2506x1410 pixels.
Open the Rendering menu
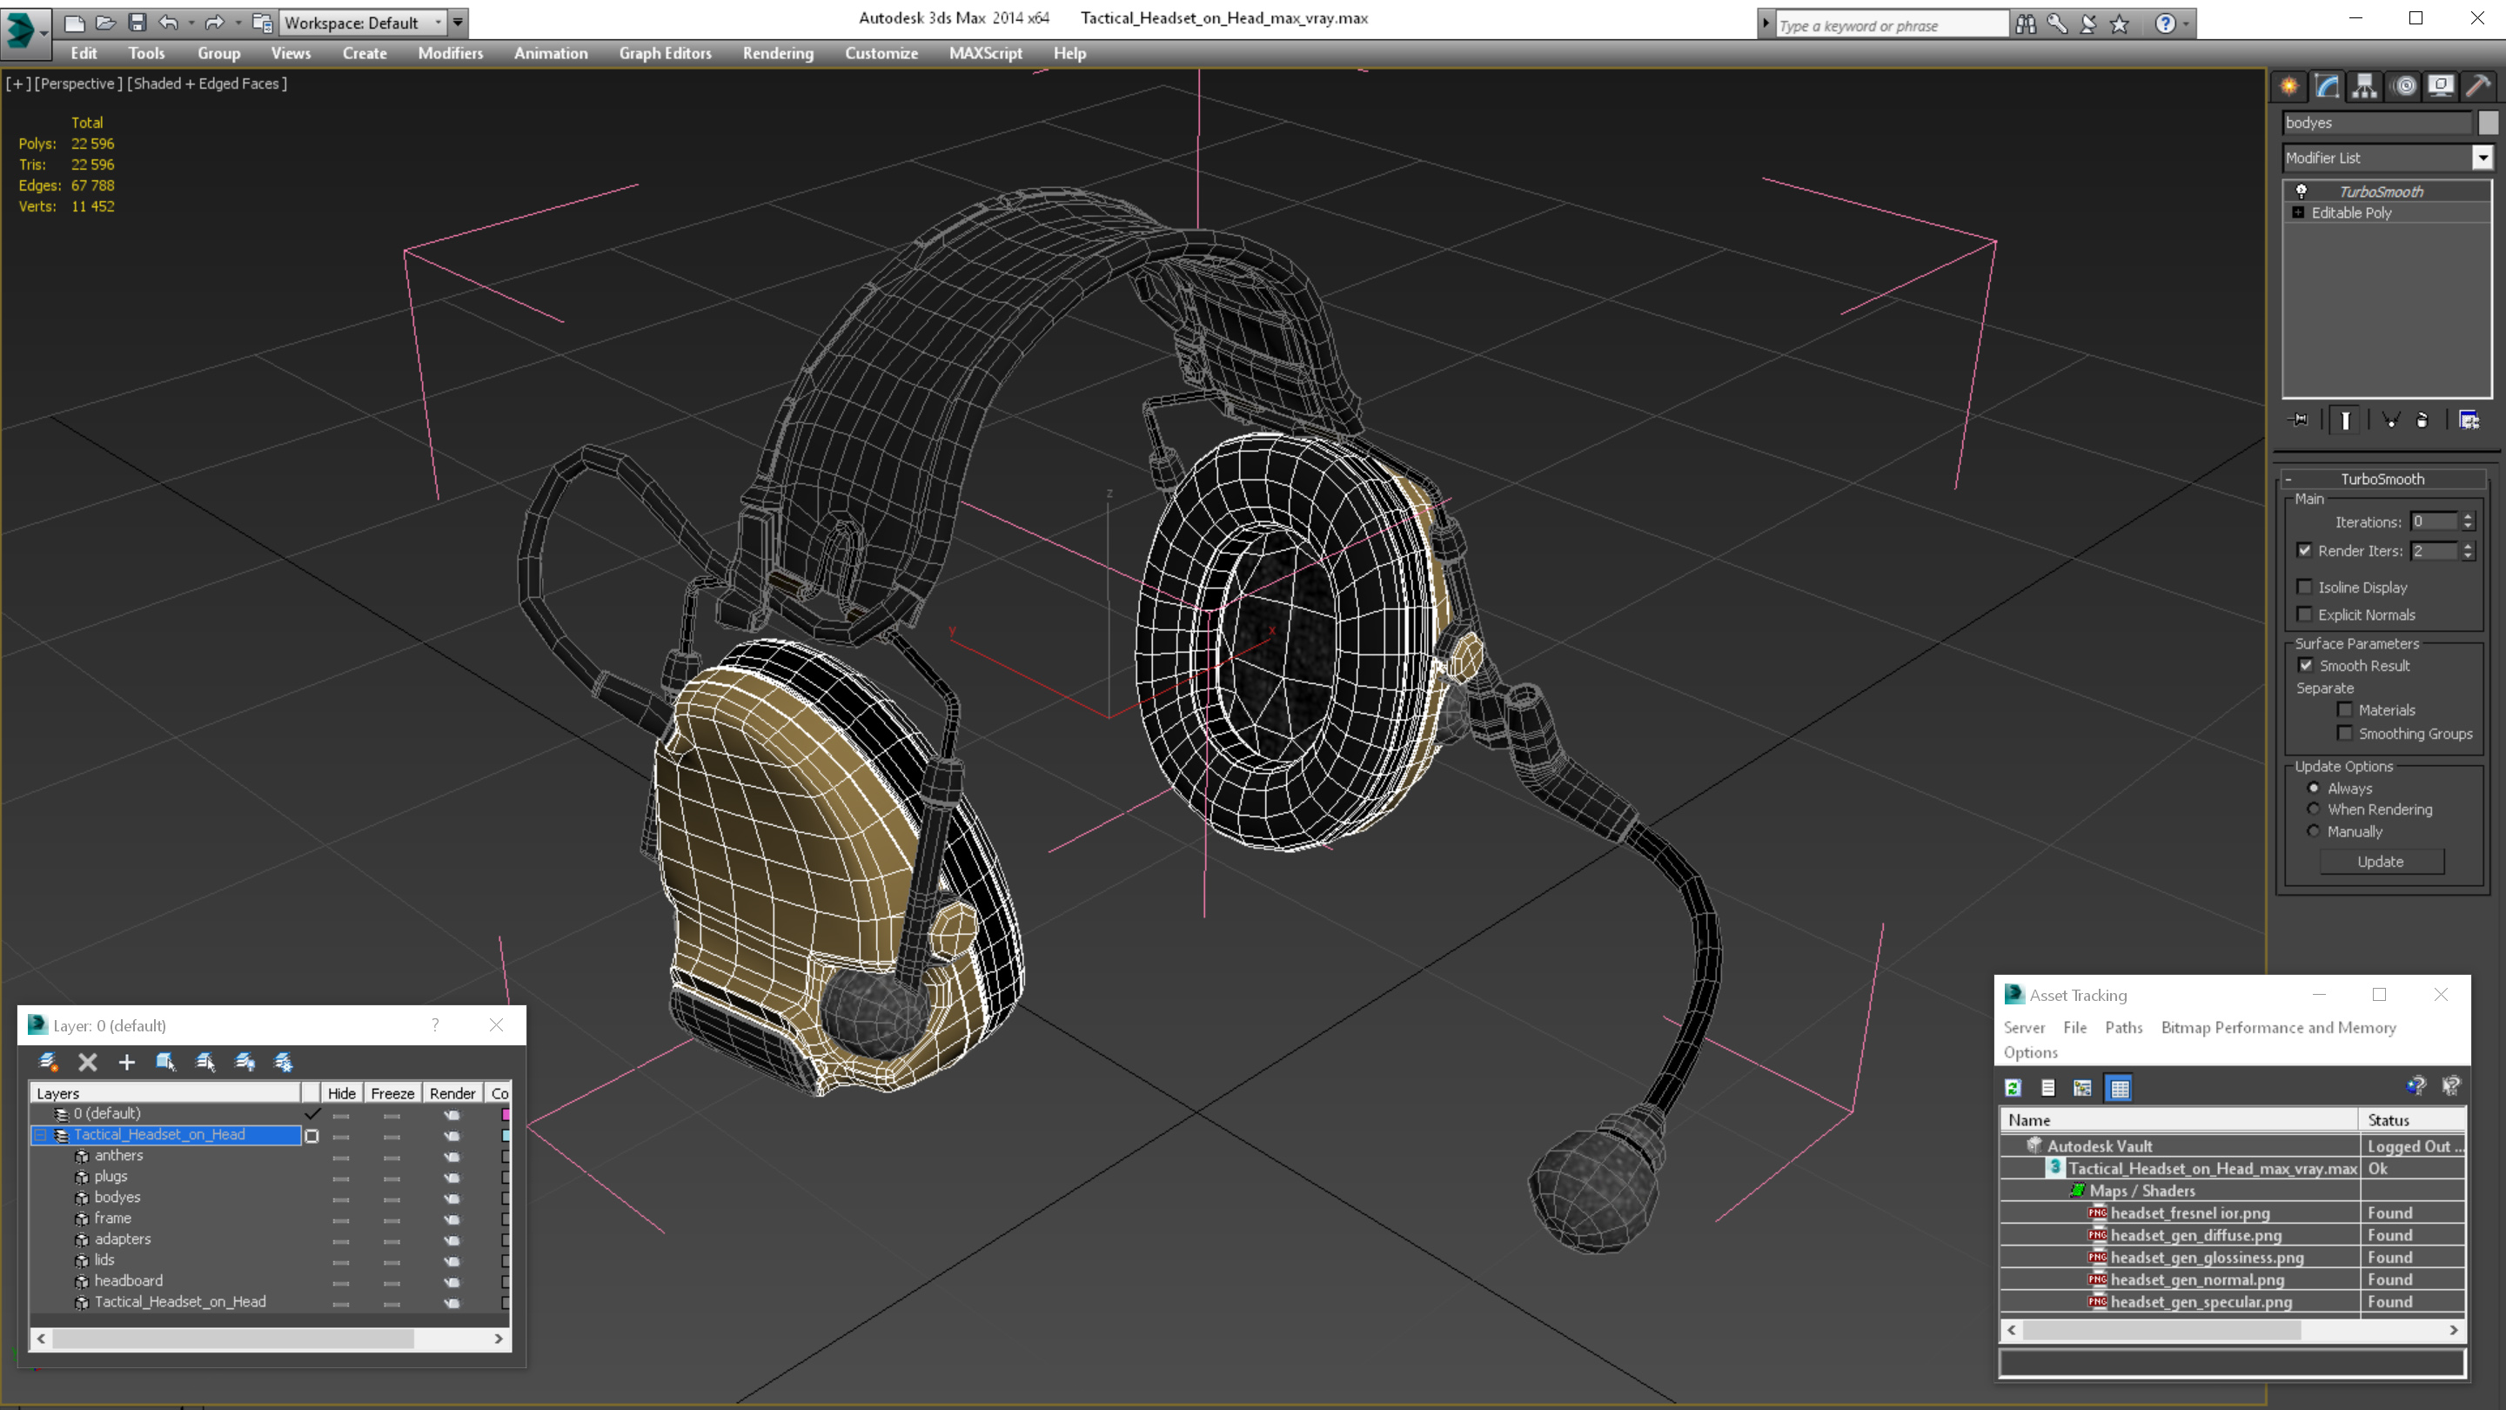[x=777, y=53]
